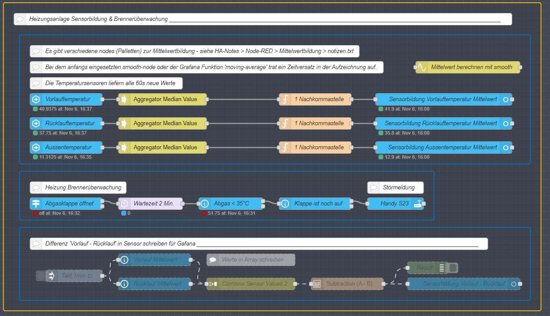This screenshot has width=550, height=316.
Task: Click the Vorlauftemperatur node's state icon
Action: (x=36, y=99)
